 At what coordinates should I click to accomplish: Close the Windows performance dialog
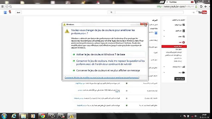[x=144, y=24]
